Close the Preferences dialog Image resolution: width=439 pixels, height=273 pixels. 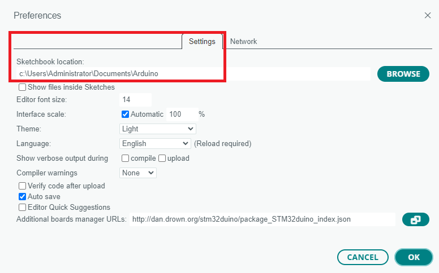tap(428, 15)
